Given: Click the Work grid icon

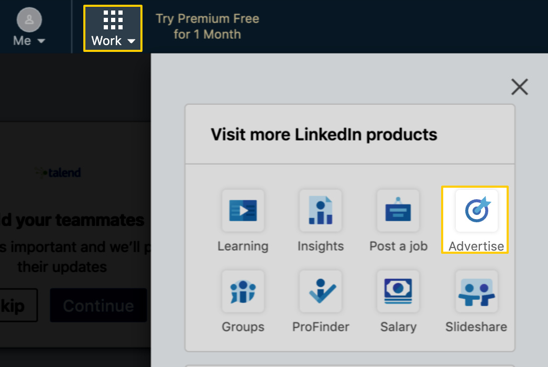Looking at the screenshot, I should tap(113, 20).
